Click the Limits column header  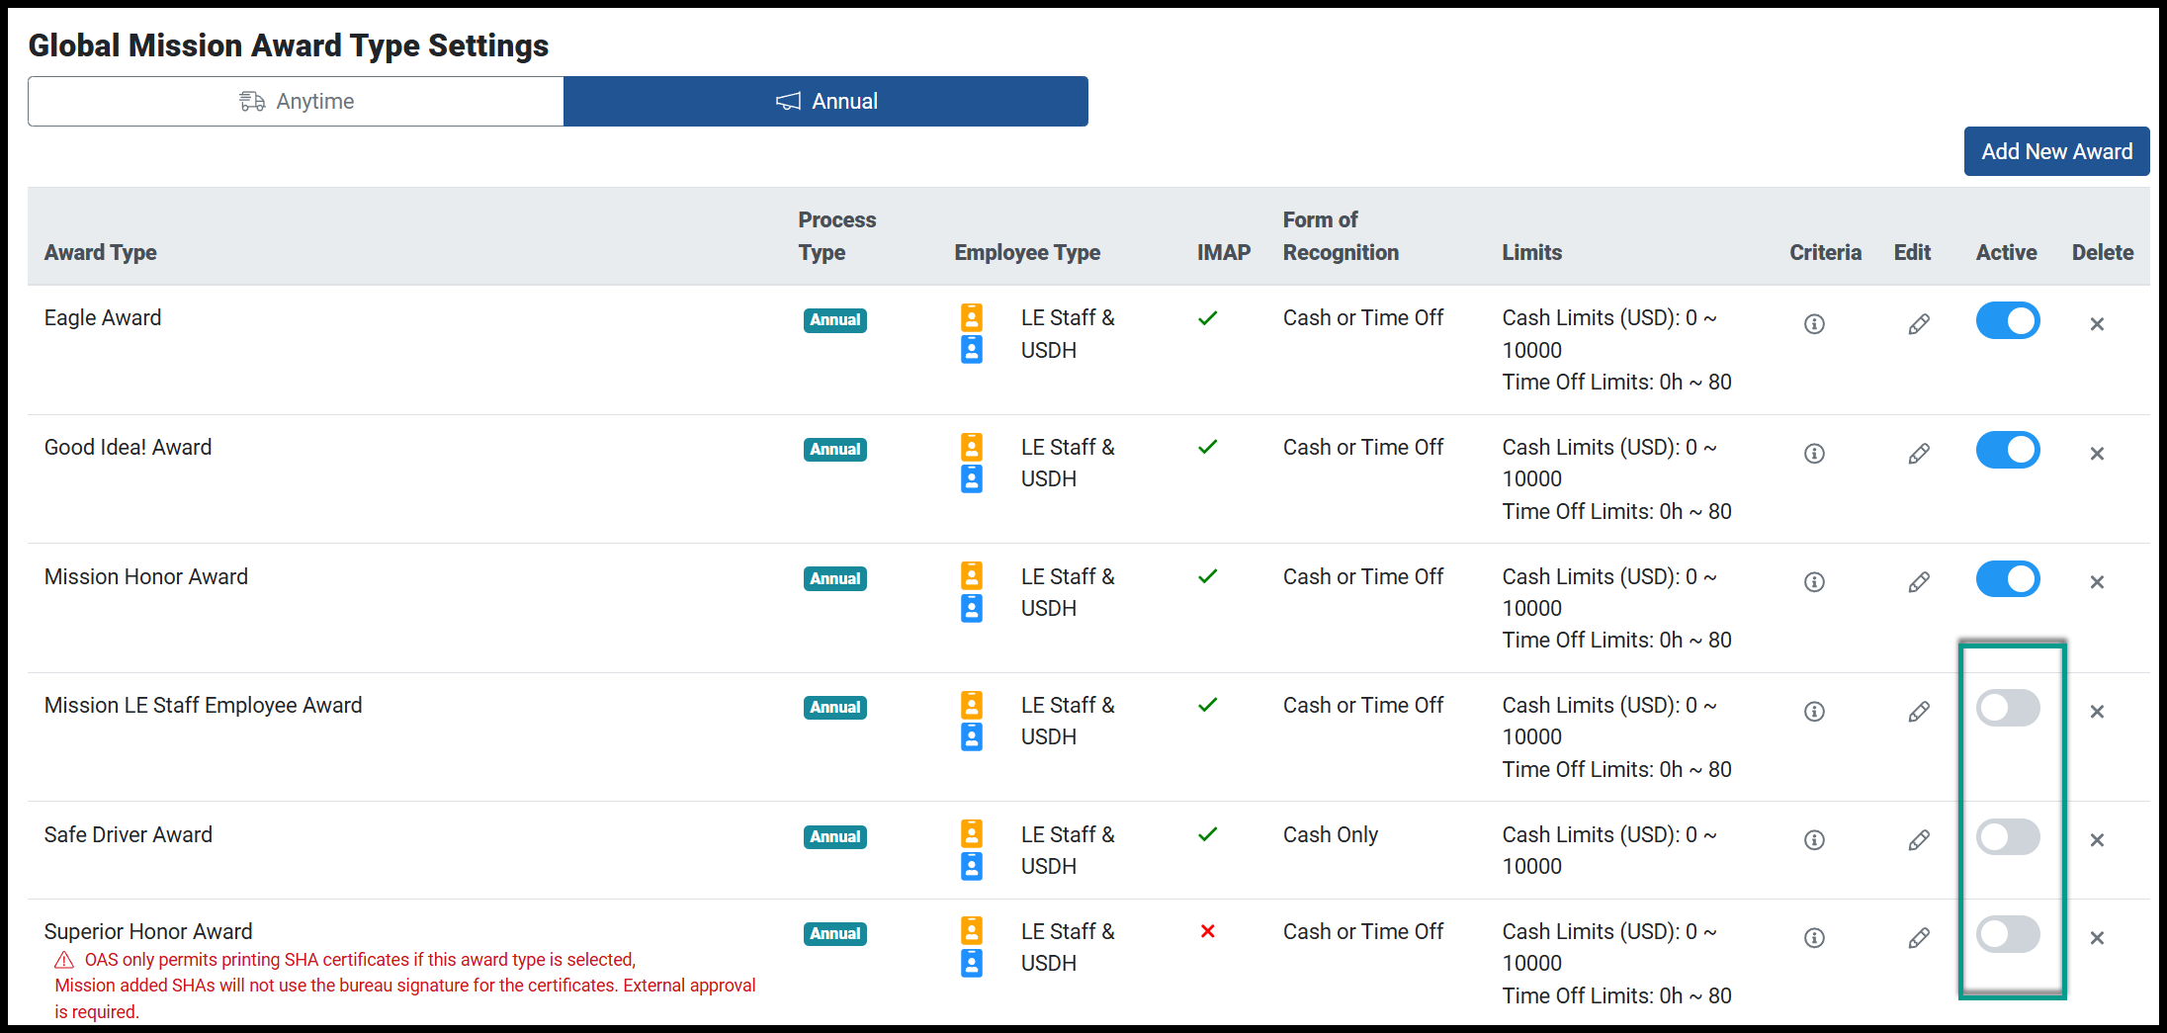[x=1532, y=252]
